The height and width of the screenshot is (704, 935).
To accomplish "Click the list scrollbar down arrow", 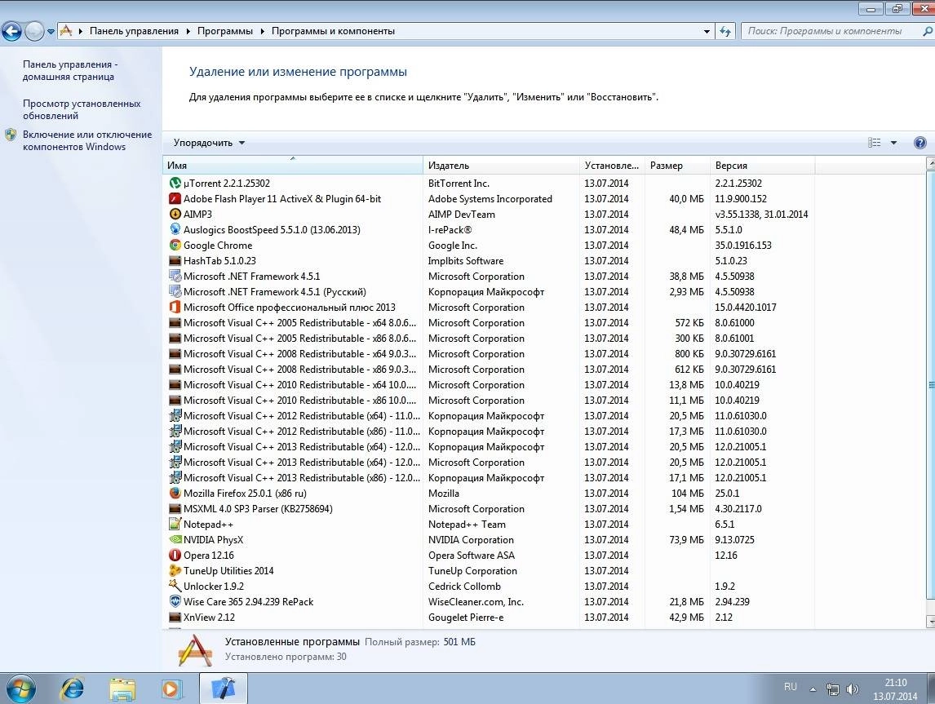I will pyautogui.click(x=930, y=622).
